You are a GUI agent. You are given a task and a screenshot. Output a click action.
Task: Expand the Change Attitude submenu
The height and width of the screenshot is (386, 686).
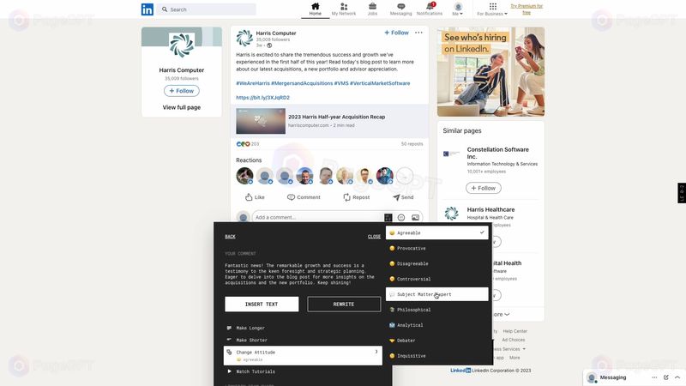point(303,355)
